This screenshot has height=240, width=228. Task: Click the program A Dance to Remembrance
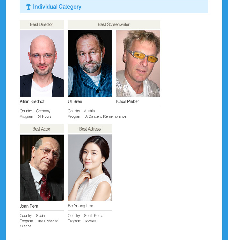click(x=106, y=116)
